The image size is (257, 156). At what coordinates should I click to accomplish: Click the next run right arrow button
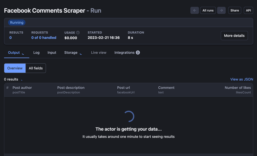[x=221, y=11]
